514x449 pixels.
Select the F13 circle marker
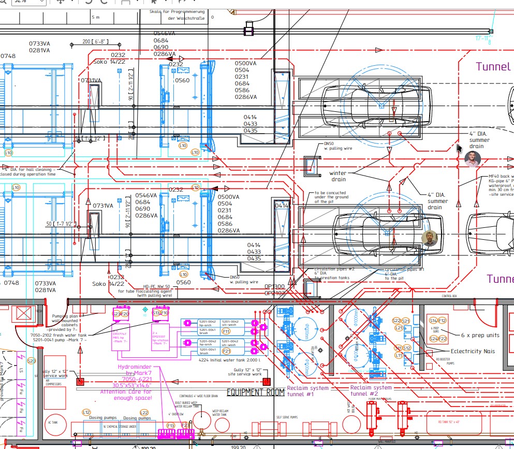point(170,425)
